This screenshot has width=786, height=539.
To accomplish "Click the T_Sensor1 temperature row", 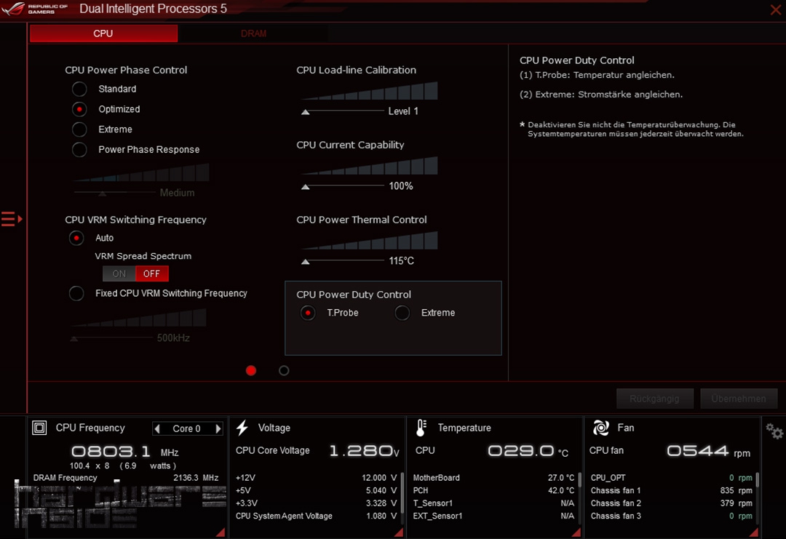I will [493, 503].
